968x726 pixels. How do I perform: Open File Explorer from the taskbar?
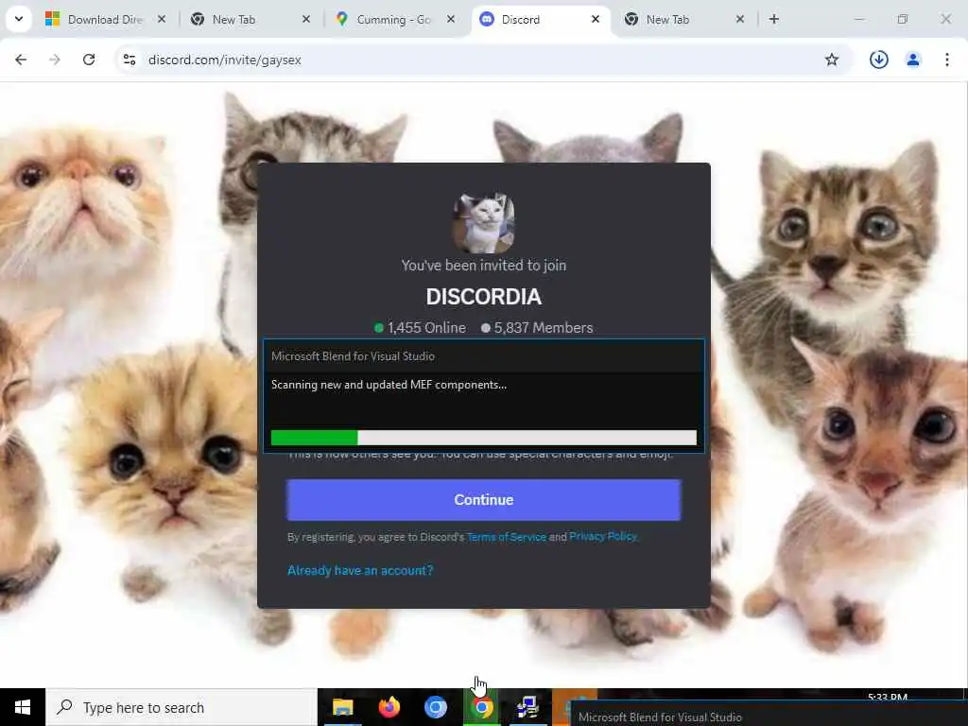pos(342,707)
